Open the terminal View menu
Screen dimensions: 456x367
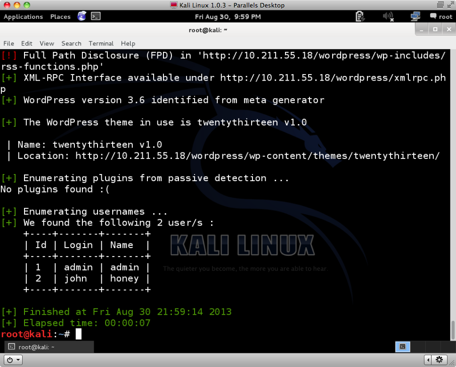pyautogui.click(x=47, y=43)
